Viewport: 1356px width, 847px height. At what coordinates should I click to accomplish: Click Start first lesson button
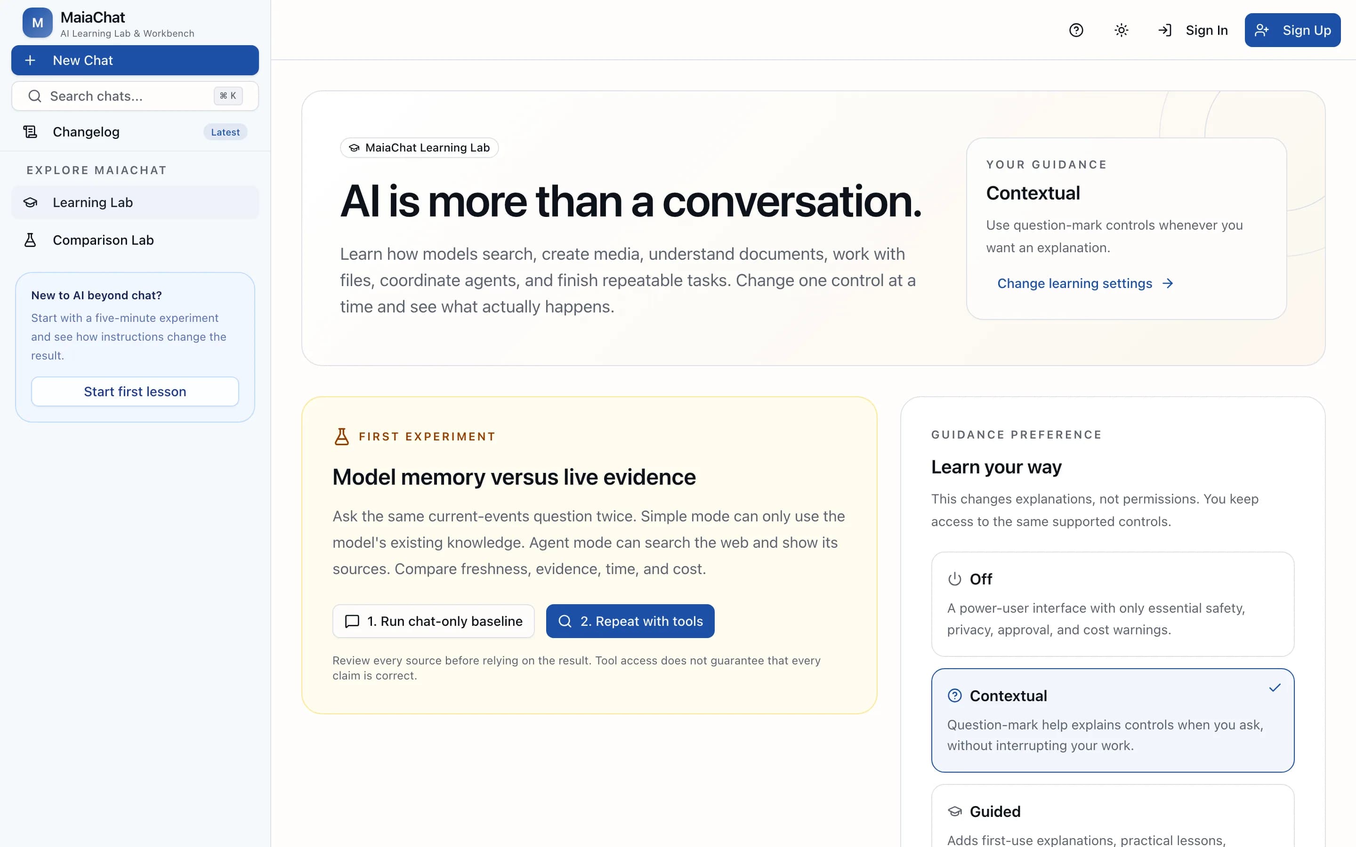point(135,392)
